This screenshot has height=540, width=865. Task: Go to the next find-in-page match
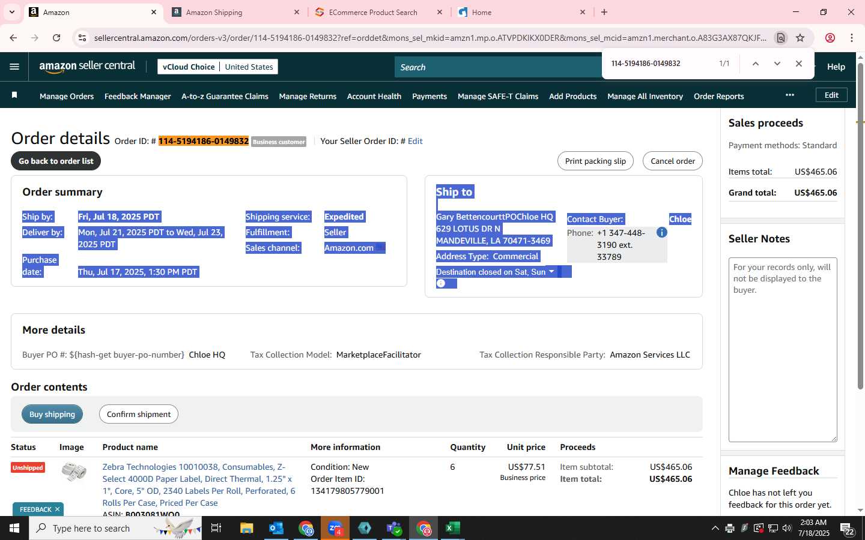(777, 64)
